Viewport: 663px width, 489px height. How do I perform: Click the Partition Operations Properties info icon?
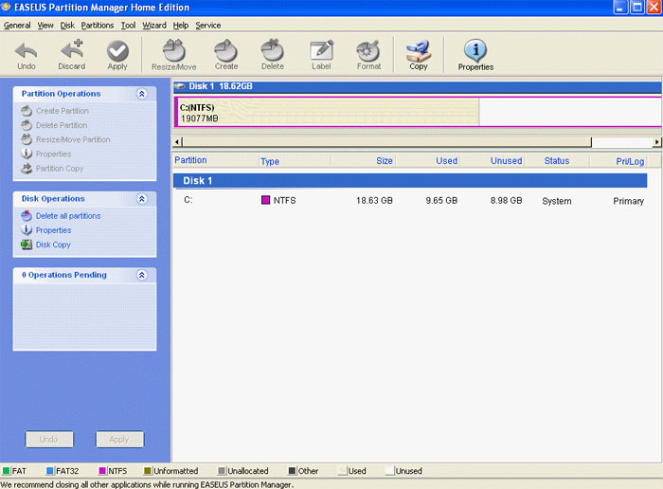tap(27, 154)
